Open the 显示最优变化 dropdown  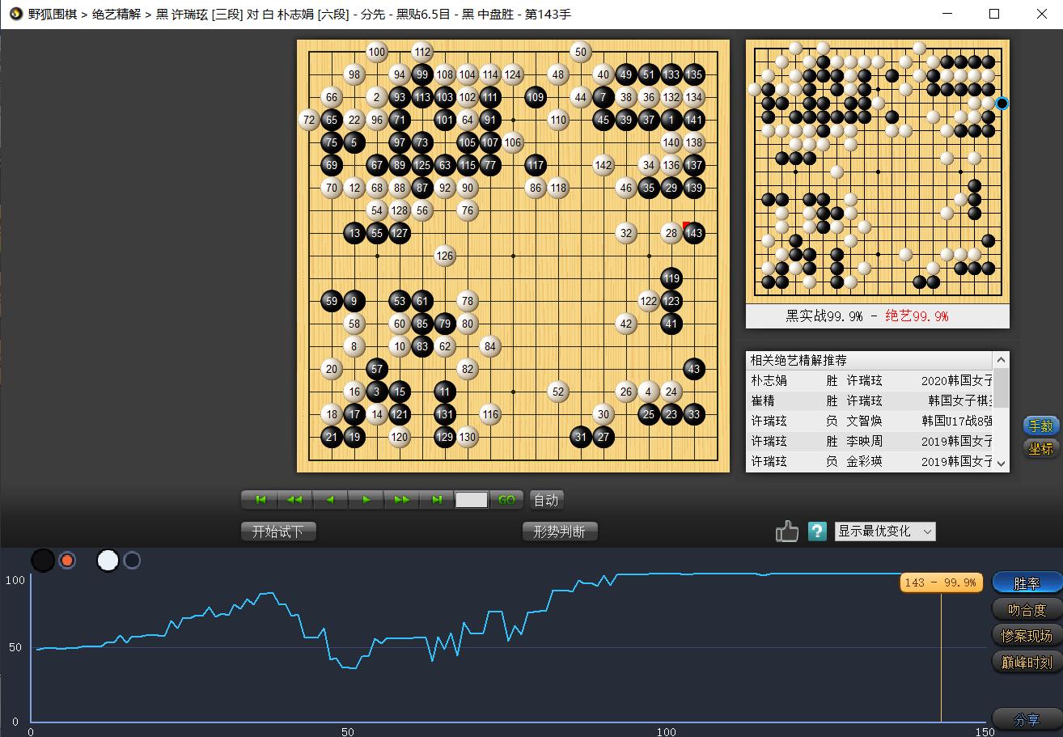click(x=885, y=532)
